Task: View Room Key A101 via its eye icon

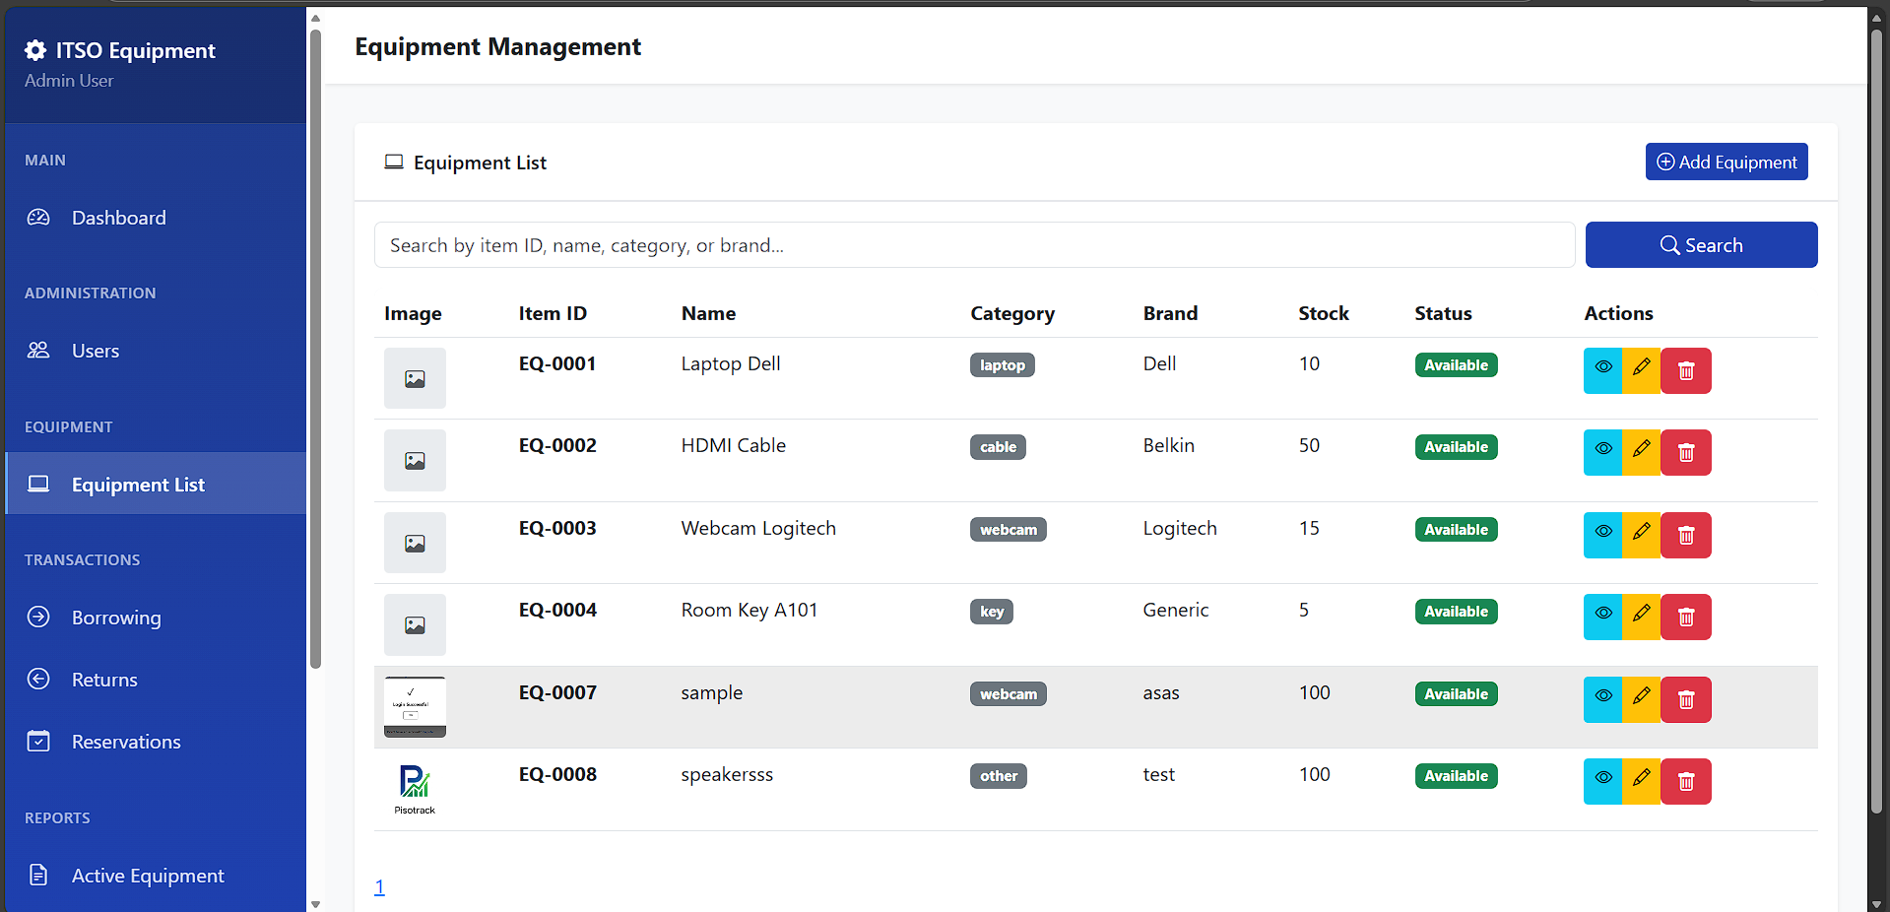Action: point(1602,617)
